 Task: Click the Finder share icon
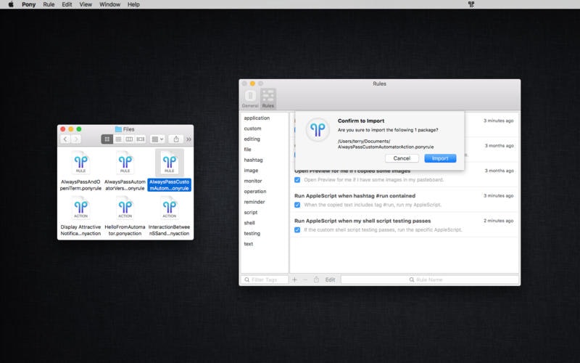(x=175, y=139)
